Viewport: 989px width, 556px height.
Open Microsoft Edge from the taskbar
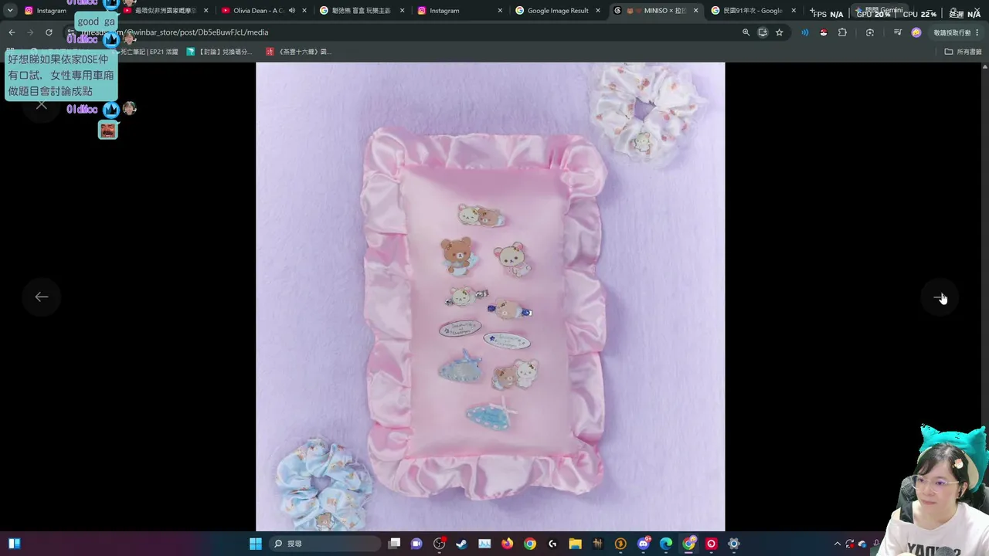pyautogui.click(x=666, y=544)
